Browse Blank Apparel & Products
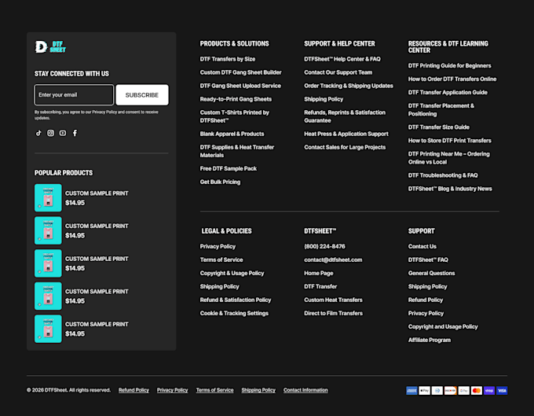Viewport: 534px width, 416px height. point(232,134)
